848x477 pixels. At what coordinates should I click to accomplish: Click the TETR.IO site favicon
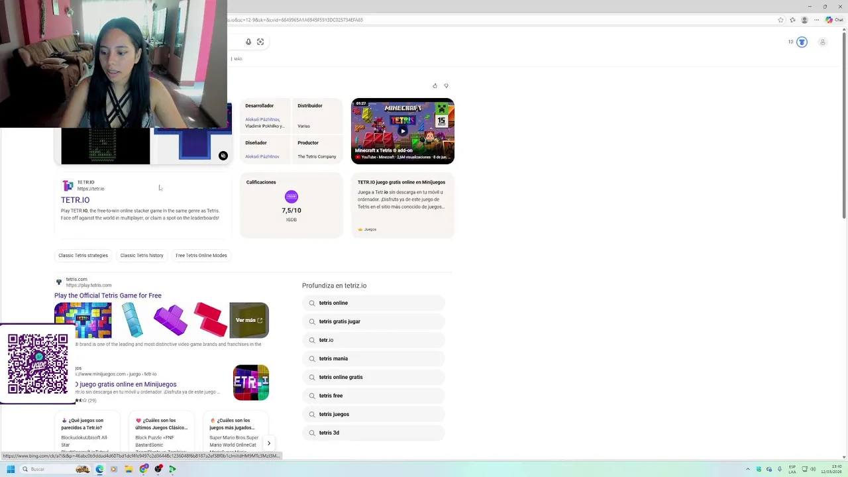(68, 185)
